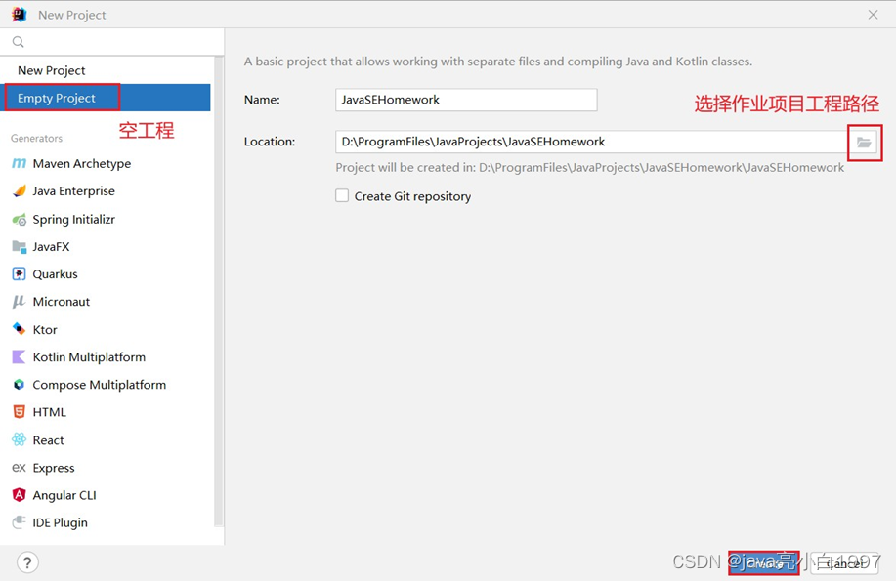Viewport: 896px width, 581px height.
Task: Click the Java Enterprise icon
Action: point(19,190)
